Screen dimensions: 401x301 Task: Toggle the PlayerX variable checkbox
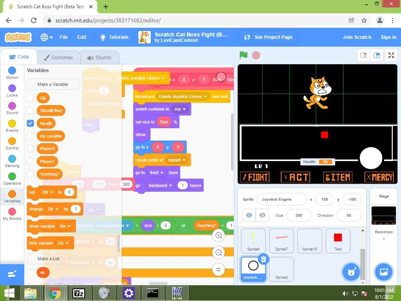31,149
